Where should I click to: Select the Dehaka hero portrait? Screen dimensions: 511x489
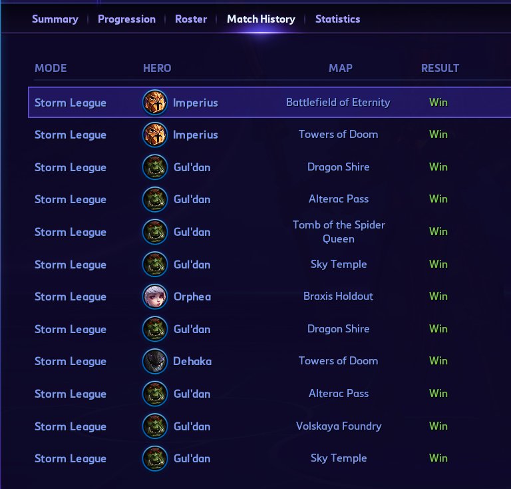(x=155, y=361)
